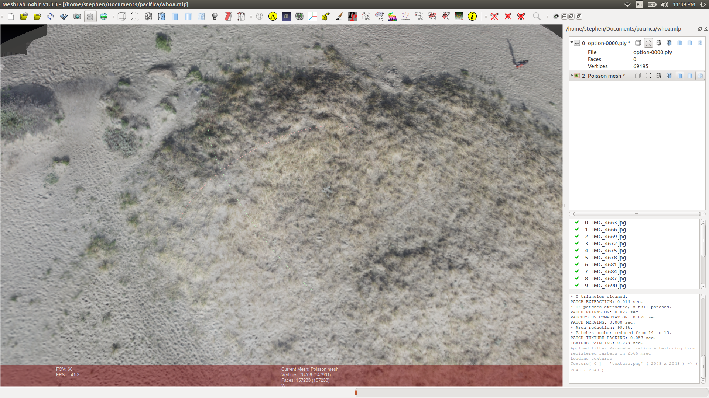Hide the Poisson mesh layer via its eye icon
709x398 pixels.
(x=577, y=76)
